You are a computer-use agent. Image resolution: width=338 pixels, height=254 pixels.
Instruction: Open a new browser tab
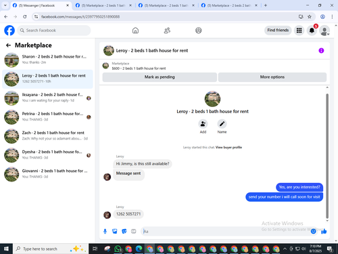tap(266, 5)
